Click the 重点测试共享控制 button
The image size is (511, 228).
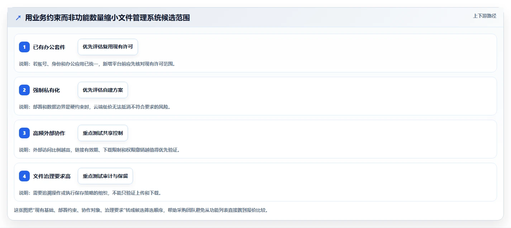click(x=103, y=133)
